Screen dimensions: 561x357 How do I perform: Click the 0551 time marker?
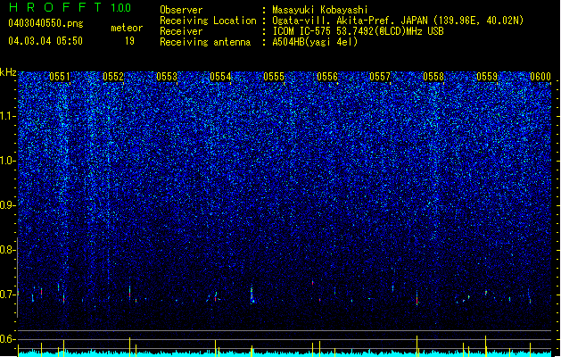pos(60,77)
